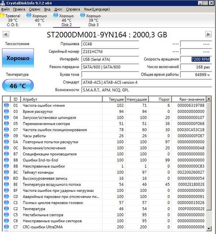Click status icon of row C0 Аварийные парковки
Viewport: 216px width, 234px height.
[6, 197]
